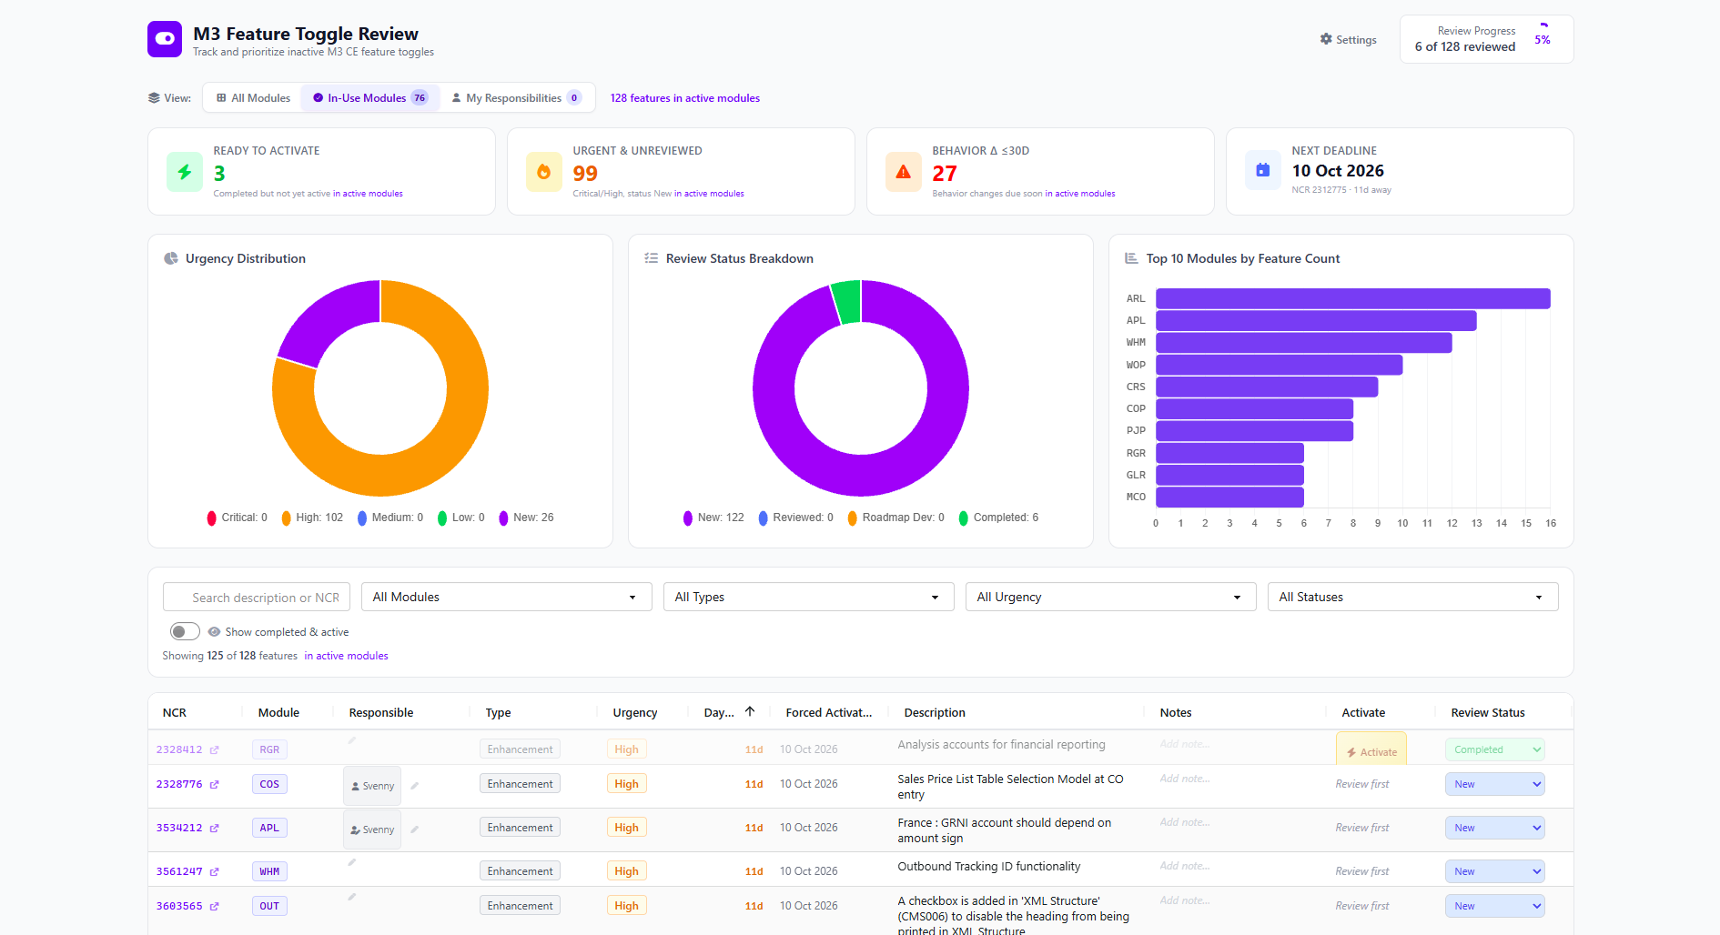Click 'High: 102' legend entry
The image size is (1720, 935).
(x=312, y=518)
